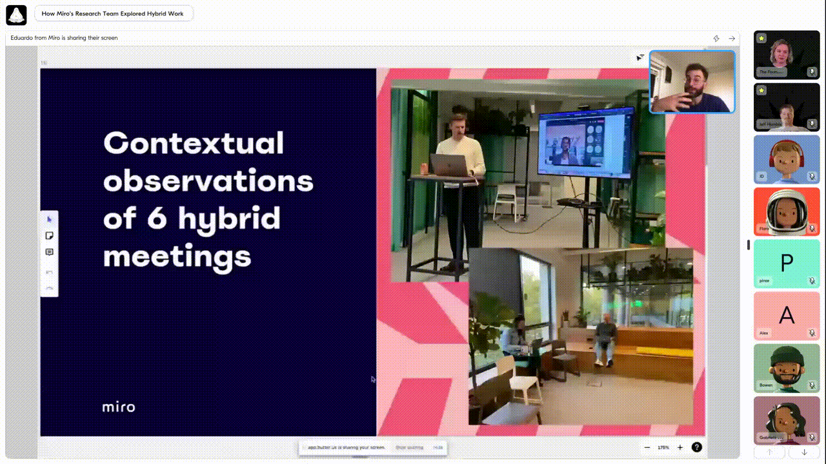826x464 pixels.
Task: Click the 'Contextual observations of 6 hybrid meetings' heading
Action: click(x=208, y=199)
